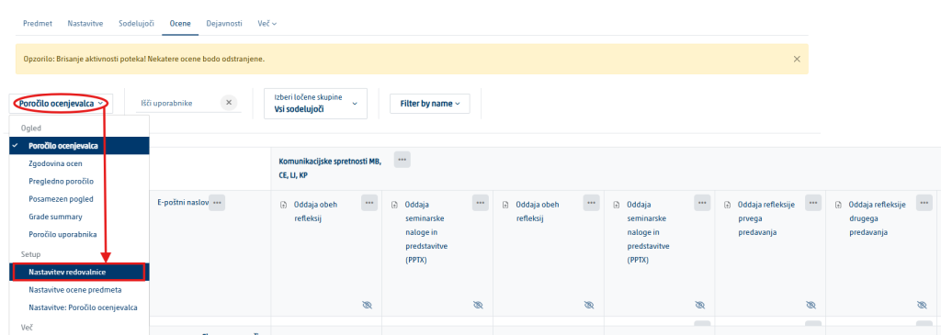Click the Ogled section label in menu
941x335 pixels.
pyautogui.click(x=30, y=128)
